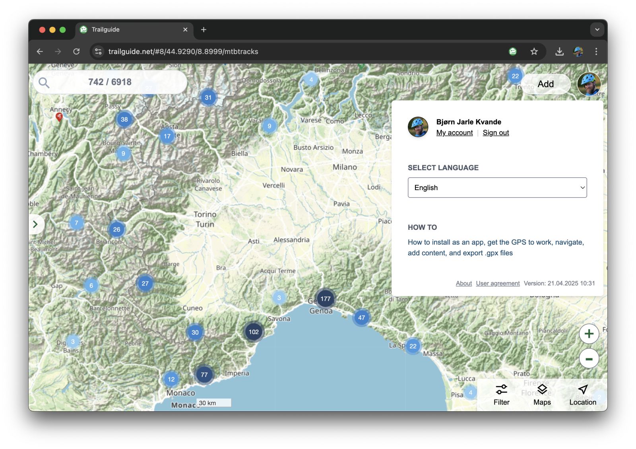Open the 38 trails cluster near Passy
The height and width of the screenshot is (449, 636).
(x=124, y=119)
